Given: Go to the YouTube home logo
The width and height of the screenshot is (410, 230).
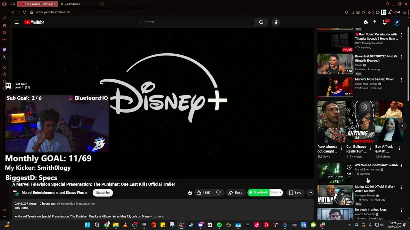Looking at the screenshot, I should (x=34, y=22).
